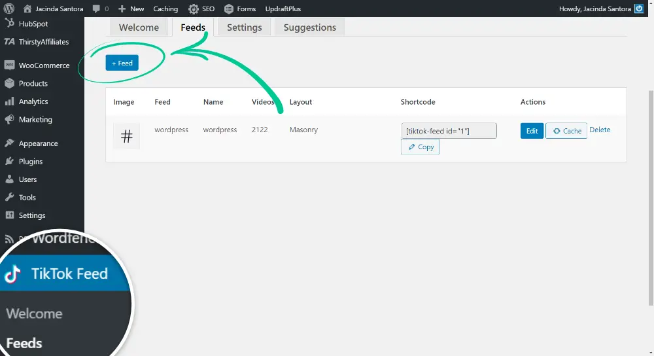Copy the tiktok-feed shortcode

tap(420, 147)
